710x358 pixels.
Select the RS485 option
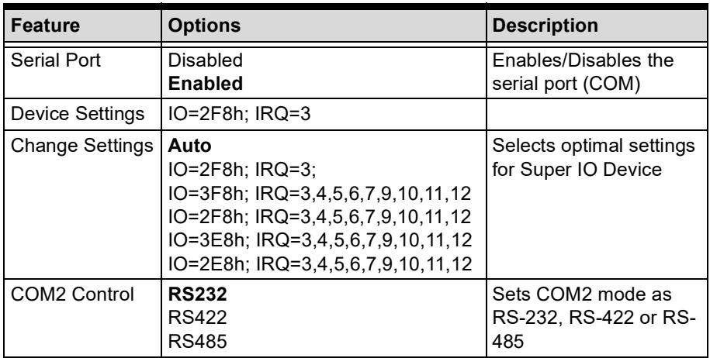(197, 342)
